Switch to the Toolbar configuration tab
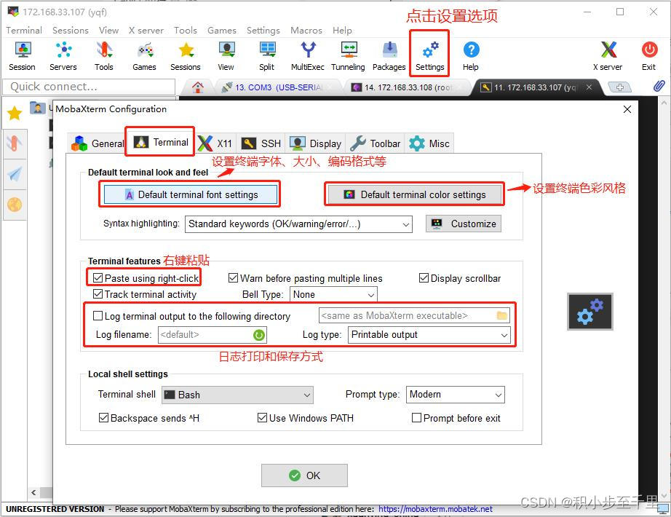Screen dimensions: 671x517 pos(376,143)
